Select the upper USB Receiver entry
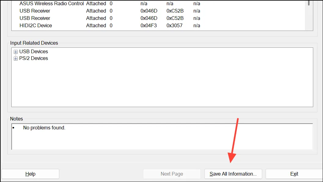The image size is (323, 182). (x=158, y=11)
